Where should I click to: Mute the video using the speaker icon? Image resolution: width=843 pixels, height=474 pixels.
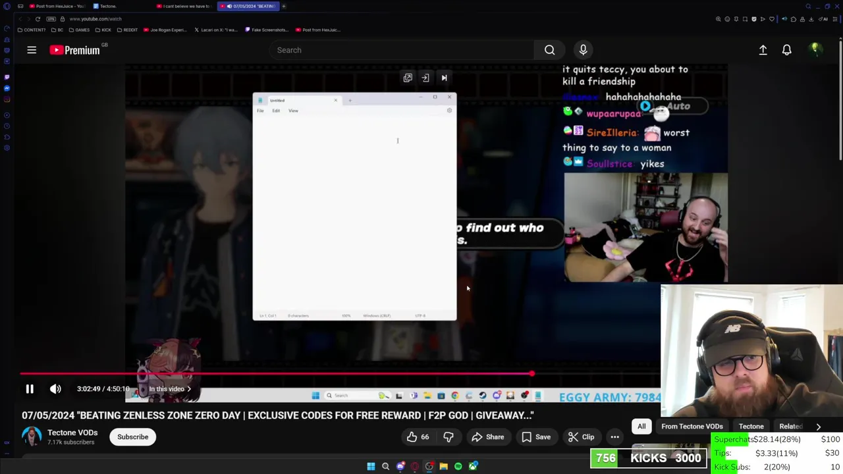click(x=55, y=388)
